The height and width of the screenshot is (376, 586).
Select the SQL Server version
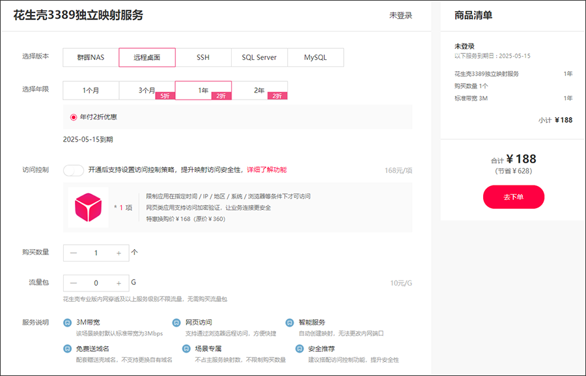(259, 57)
